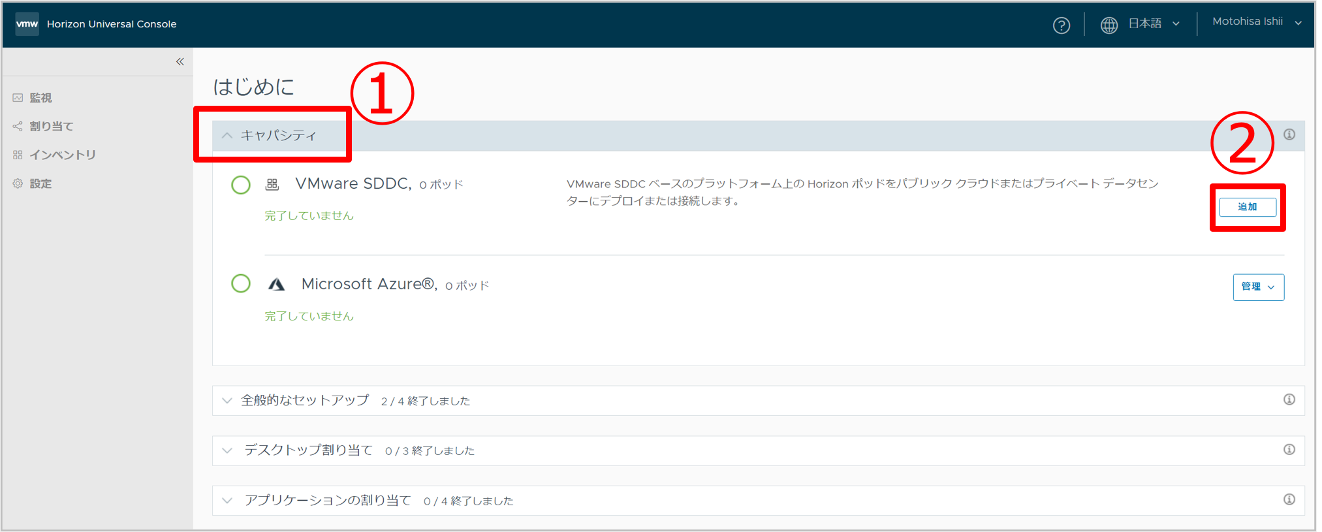Open the 日本語 language dropdown
This screenshot has width=1322, height=532.
(1154, 23)
